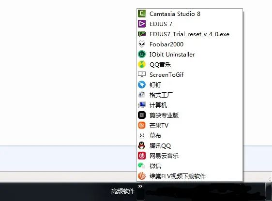This screenshot has width=272, height=201.
Task: Open IObit Uninstaller from the list
Action: [190, 54]
